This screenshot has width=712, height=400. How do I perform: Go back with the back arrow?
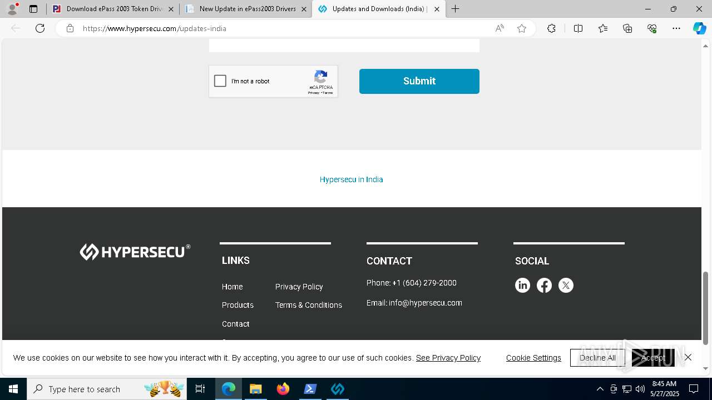pyautogui.click(x=16, y=28)
